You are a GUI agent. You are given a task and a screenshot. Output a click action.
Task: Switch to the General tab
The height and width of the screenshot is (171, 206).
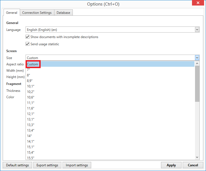coord(12,12)
